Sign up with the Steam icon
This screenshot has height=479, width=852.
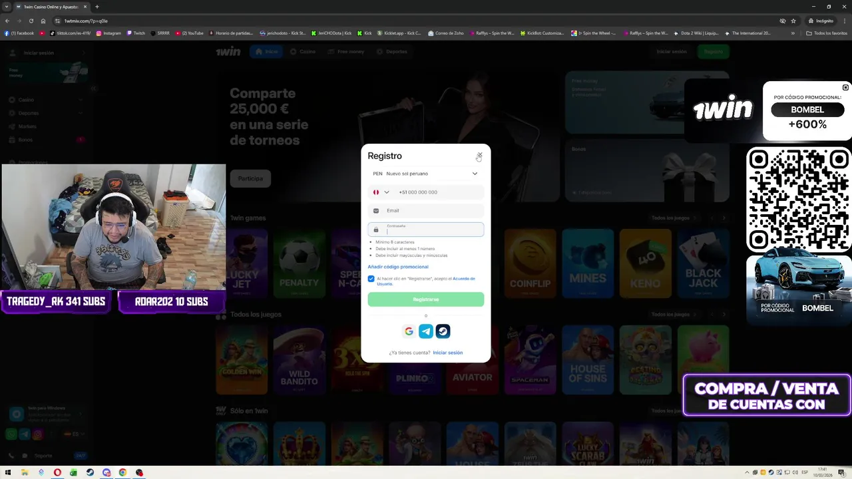coord(443,331)
